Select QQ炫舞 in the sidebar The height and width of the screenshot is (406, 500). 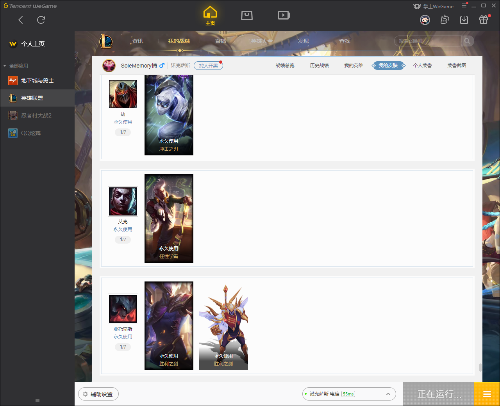pyautogui.click(x=37, y=133)
